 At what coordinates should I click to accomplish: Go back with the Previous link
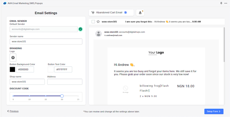(x=14, y=111)
